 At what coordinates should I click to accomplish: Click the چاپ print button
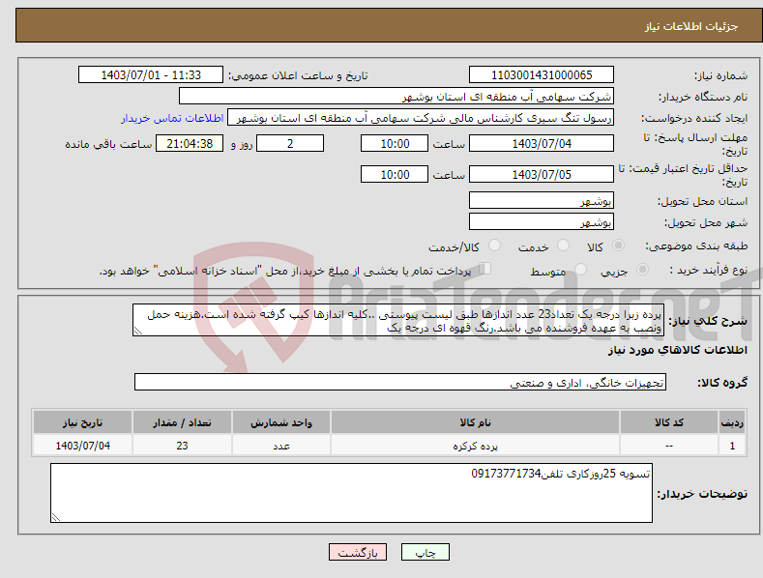click(426, 552)
